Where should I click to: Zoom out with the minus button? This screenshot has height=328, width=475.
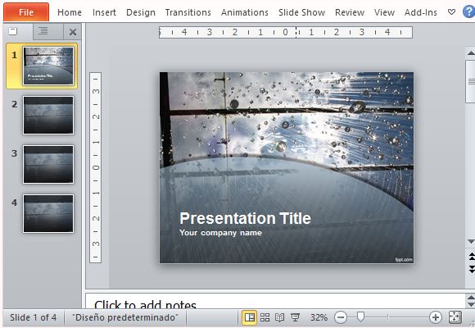(x=341, y=317)
